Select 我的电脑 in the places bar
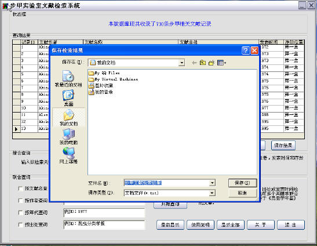317x246 pixels. tap(68, 137)
